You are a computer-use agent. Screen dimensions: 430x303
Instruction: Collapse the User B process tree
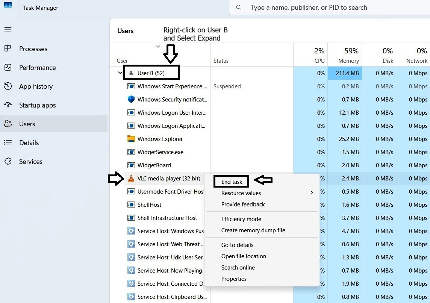pyautogui.click(x=120, y=73)
